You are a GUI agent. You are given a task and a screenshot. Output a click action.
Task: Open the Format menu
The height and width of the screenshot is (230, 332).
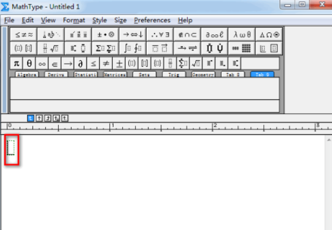(x=74, y=20)
